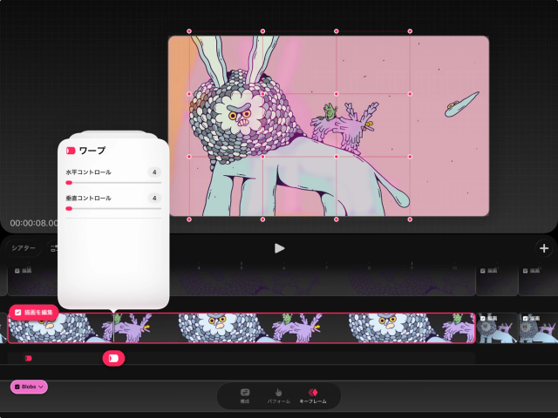Select the bottom-left warp mesh control point
This screenshot has height=418, width=558.
189,219
